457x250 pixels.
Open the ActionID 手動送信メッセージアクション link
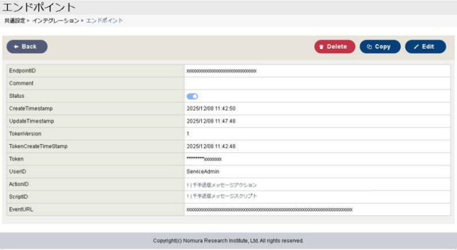point(221,185)
